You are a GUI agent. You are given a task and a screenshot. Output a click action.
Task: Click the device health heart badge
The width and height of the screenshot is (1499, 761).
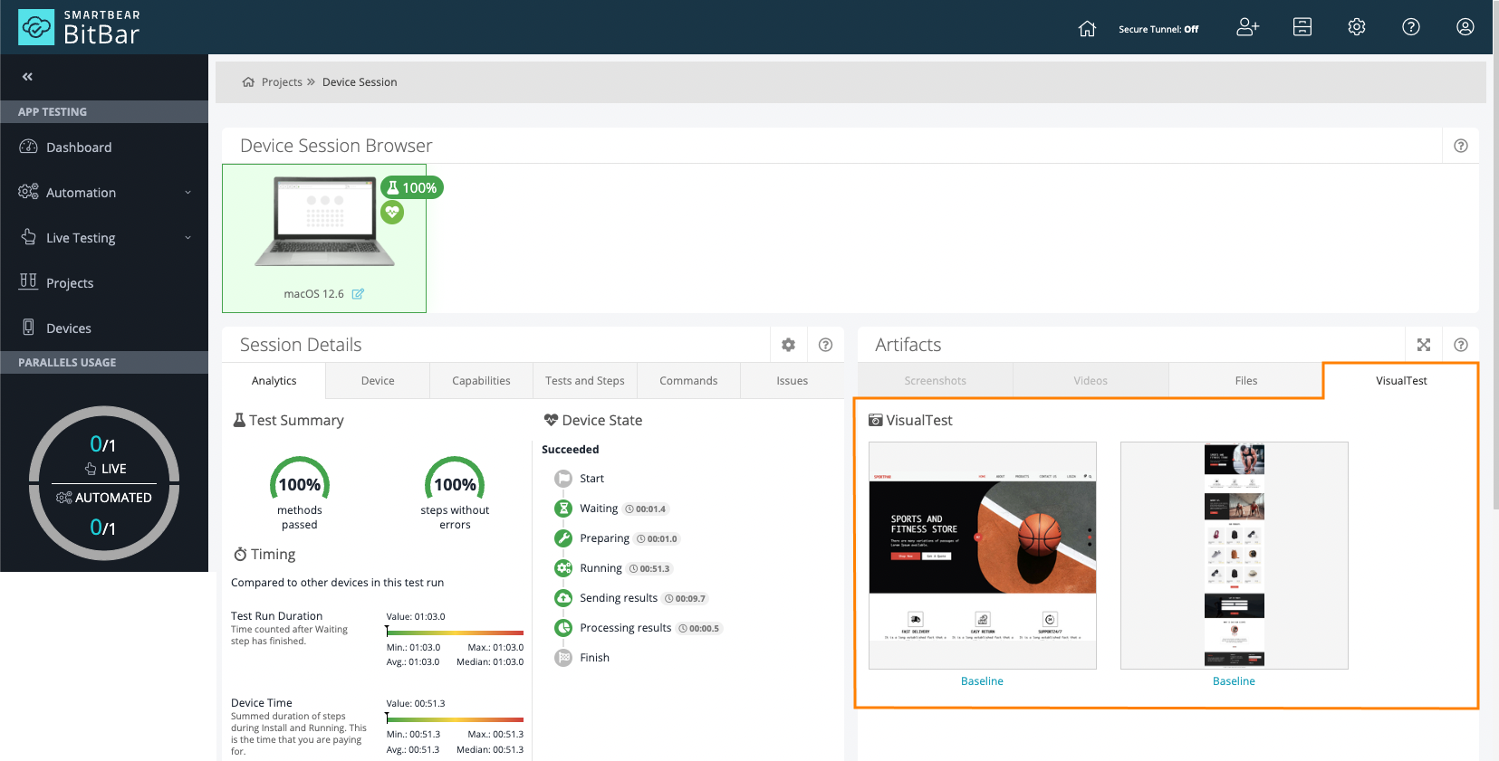[x=392, y=213]
